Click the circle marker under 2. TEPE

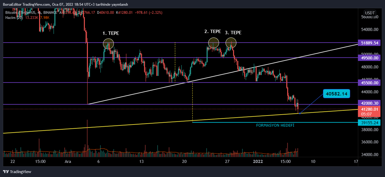coord(213,42)
